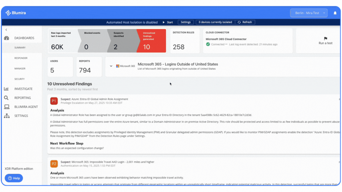Click the Next Workflow Step heading
Screen dimensions: 342x192
tap(67, 143)
